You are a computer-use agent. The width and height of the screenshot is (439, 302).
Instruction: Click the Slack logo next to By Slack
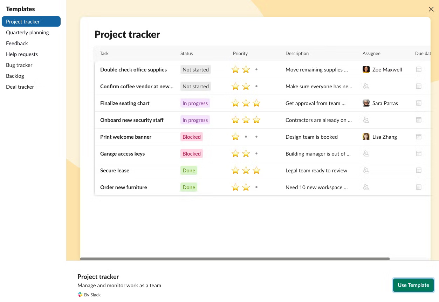click(x=80, y=294)
